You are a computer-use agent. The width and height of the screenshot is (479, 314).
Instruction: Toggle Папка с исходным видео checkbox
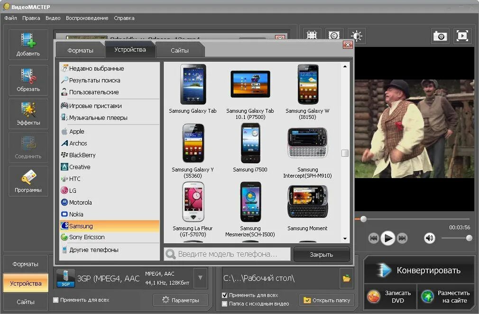(x=224, y=304)
